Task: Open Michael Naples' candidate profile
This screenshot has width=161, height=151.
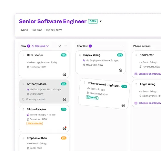Action: coord(36,109)
